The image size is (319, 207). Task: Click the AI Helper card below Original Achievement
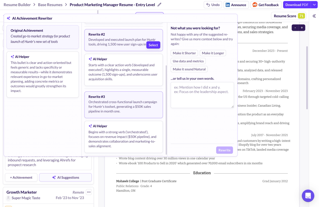pyautogui.click(x=43, y=75)
